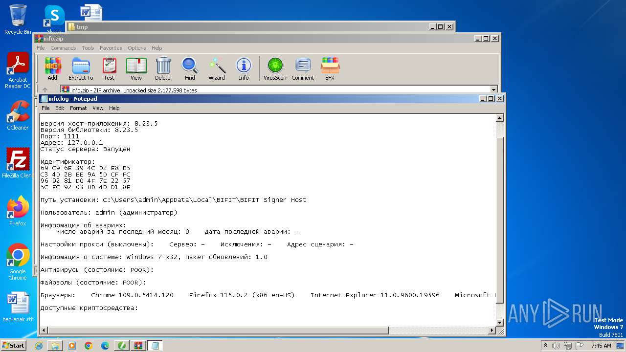
Task: Click Notepad horizontal scroll left arrow
Action: (44, 330)
